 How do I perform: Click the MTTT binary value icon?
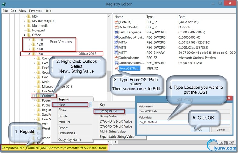coord(116,53)
